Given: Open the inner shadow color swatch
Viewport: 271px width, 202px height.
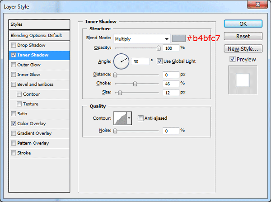Looking at the screenshot, I should click(x=178, y=38).
